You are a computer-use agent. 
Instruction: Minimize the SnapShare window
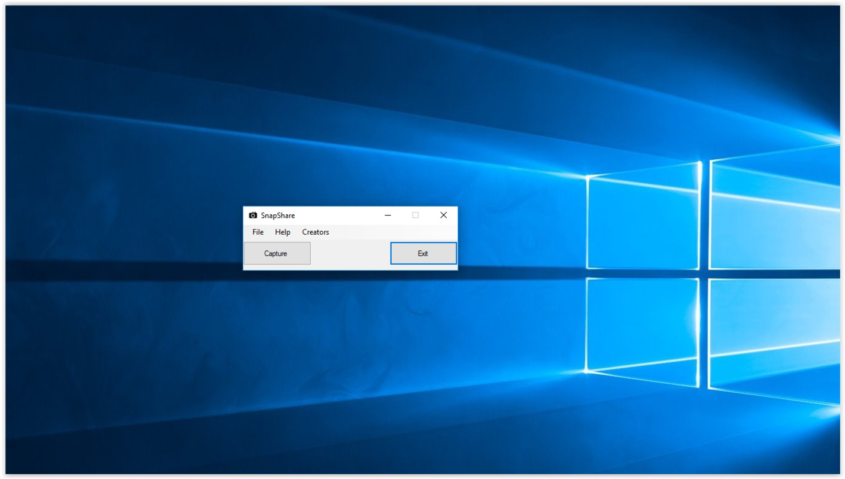click(x=388, y=216)
